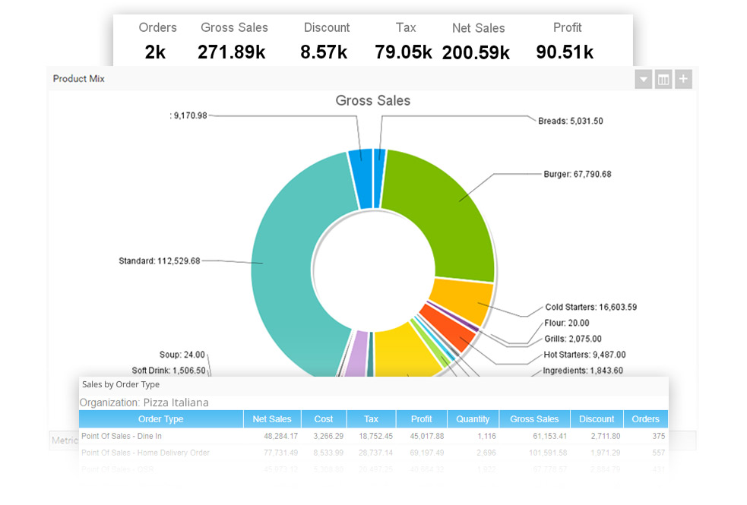
Task: Click the Hot Starters: 9,487.00 label
Action: 584,355
